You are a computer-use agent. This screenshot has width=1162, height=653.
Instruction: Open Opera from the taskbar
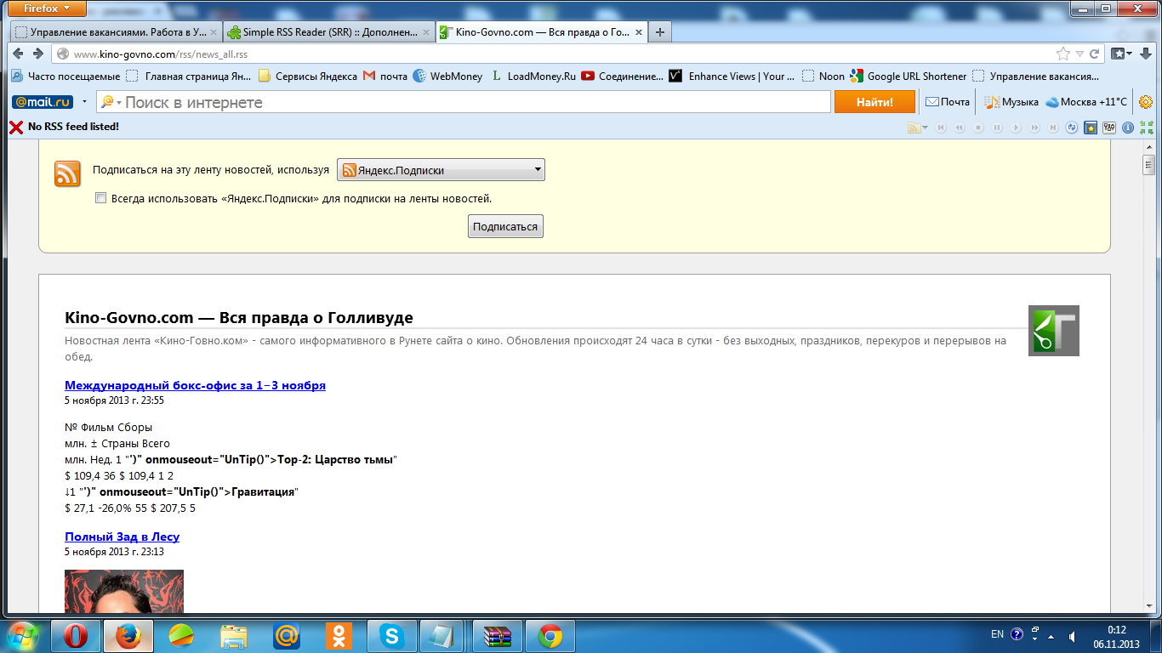point(76,636)
